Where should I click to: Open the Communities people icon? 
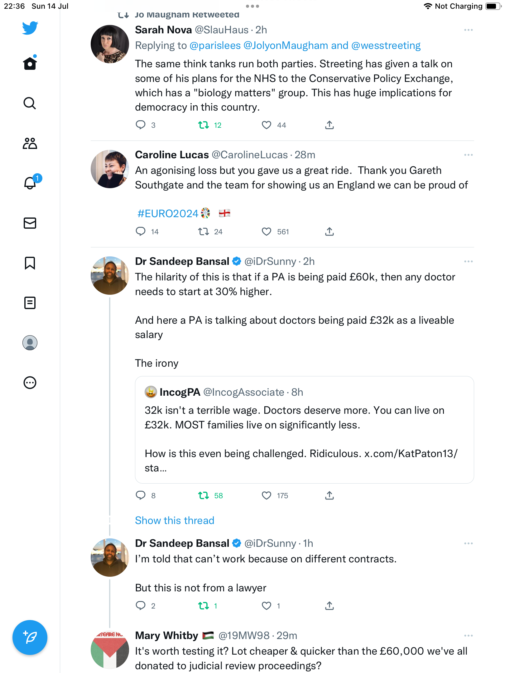pyautogui.click(x=30, y=143)
